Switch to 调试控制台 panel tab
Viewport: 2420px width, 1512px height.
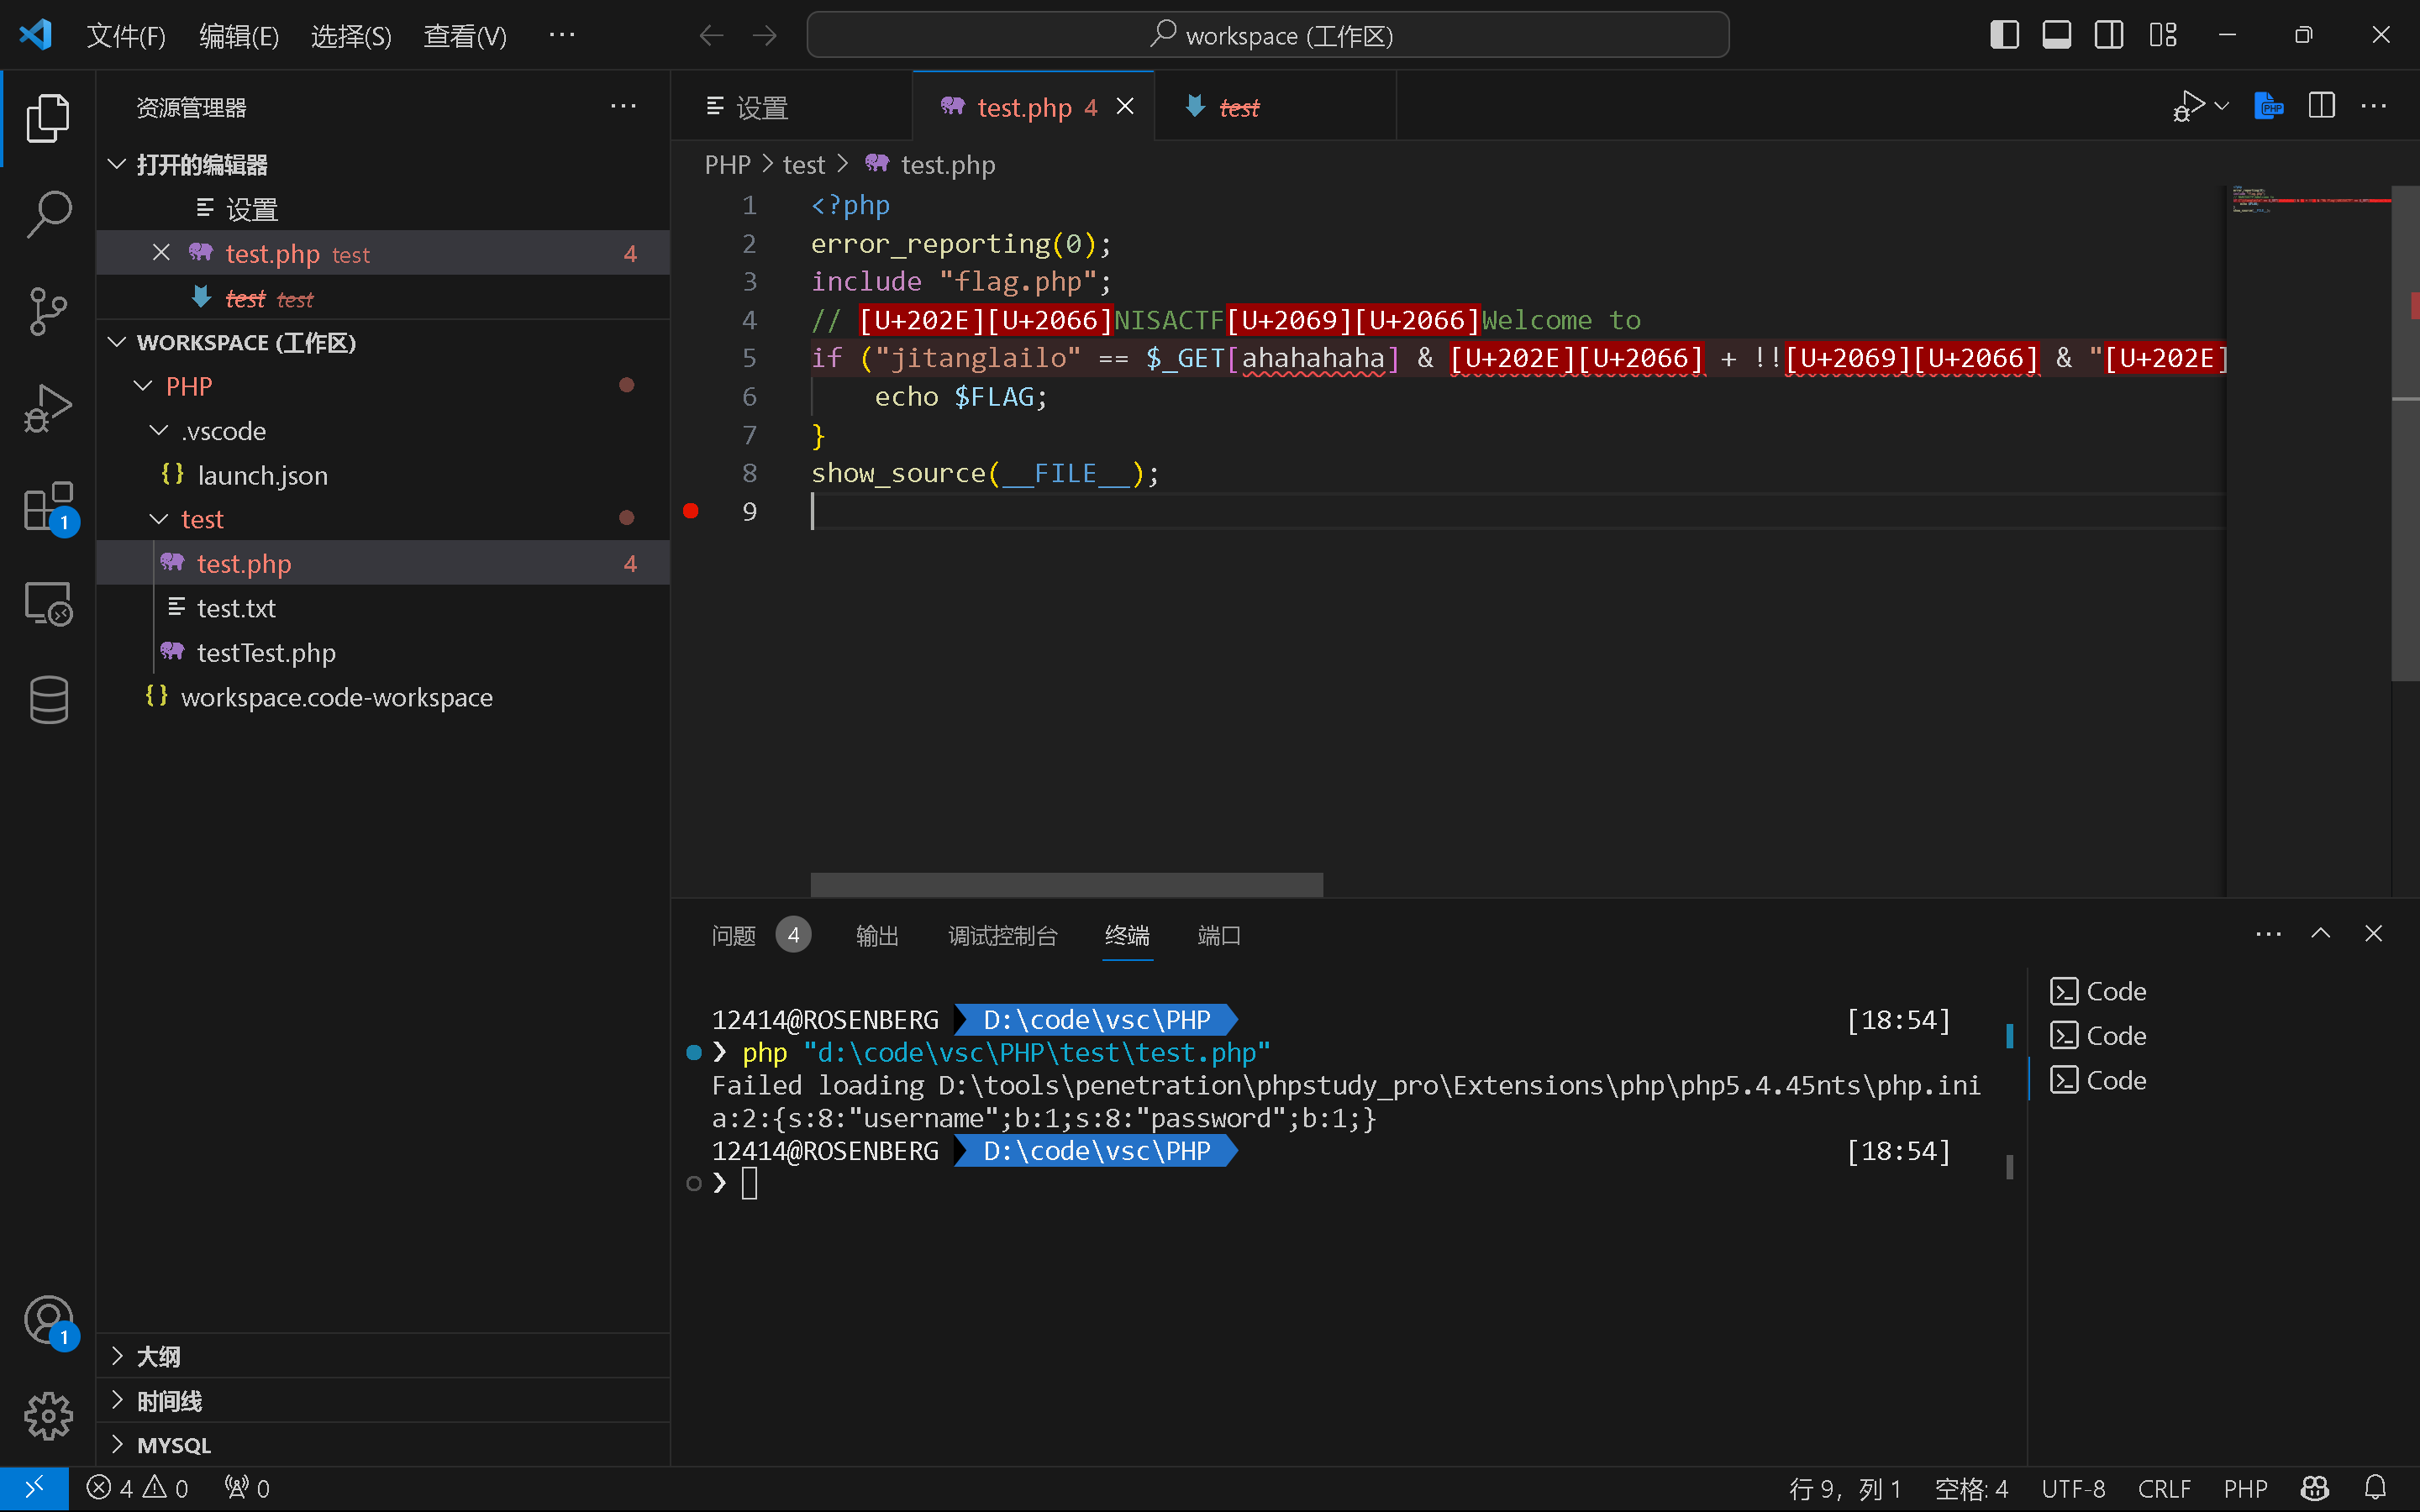(x=1002, y=935)
